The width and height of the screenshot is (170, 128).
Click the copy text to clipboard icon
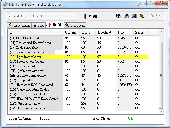click(x=119, y=16)
